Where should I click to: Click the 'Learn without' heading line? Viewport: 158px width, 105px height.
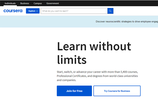click(94, 47)
